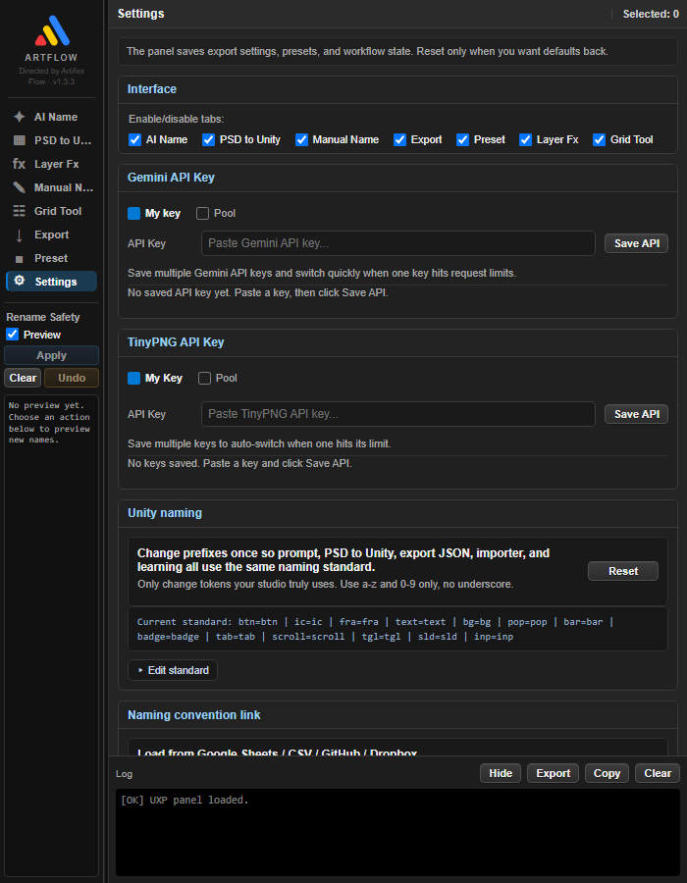Click the UXP panel loaded log line
The width and height of the screenshot is (687, 883).
point(185,801)
